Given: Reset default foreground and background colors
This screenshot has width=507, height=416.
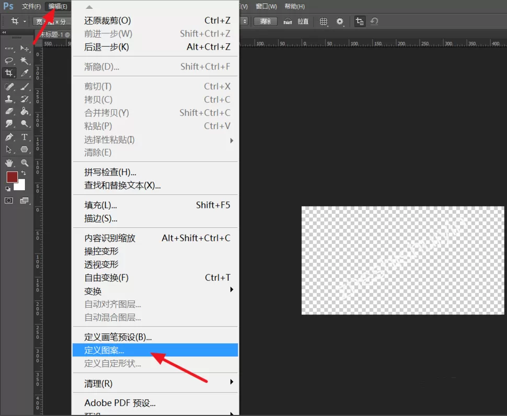Looking at the screenshot, I should pyautogui.click(x=8, y=189).
